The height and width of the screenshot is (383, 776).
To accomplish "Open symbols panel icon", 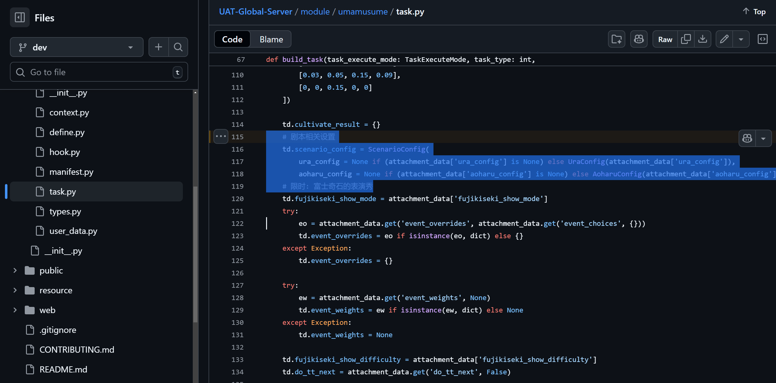I will pos(762,39).
